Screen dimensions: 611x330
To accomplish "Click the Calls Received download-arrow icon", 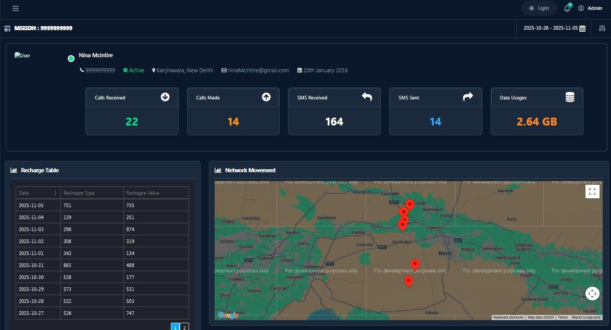I will click(x=164, y=97).
